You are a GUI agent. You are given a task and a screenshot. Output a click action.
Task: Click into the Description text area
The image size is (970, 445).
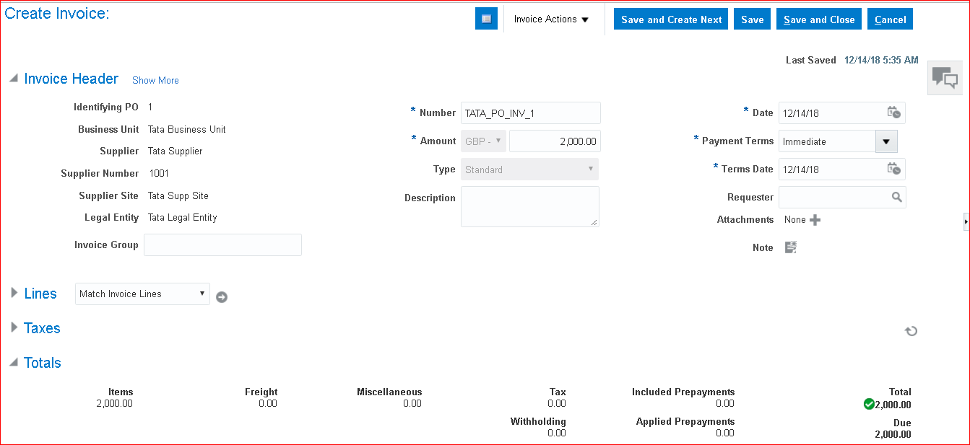[529, 206]
